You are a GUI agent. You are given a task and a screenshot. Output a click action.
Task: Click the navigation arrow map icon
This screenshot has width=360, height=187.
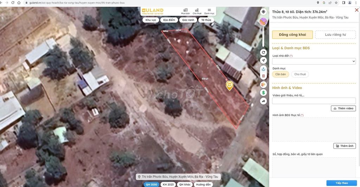click(263, 60)
